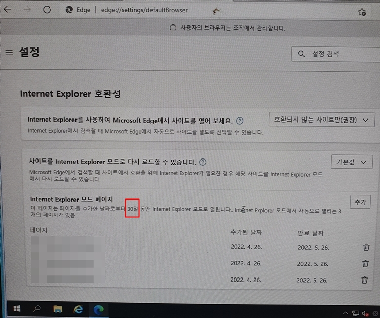Click the 설정 page title
Screen dimensions: 380x318
29,52
